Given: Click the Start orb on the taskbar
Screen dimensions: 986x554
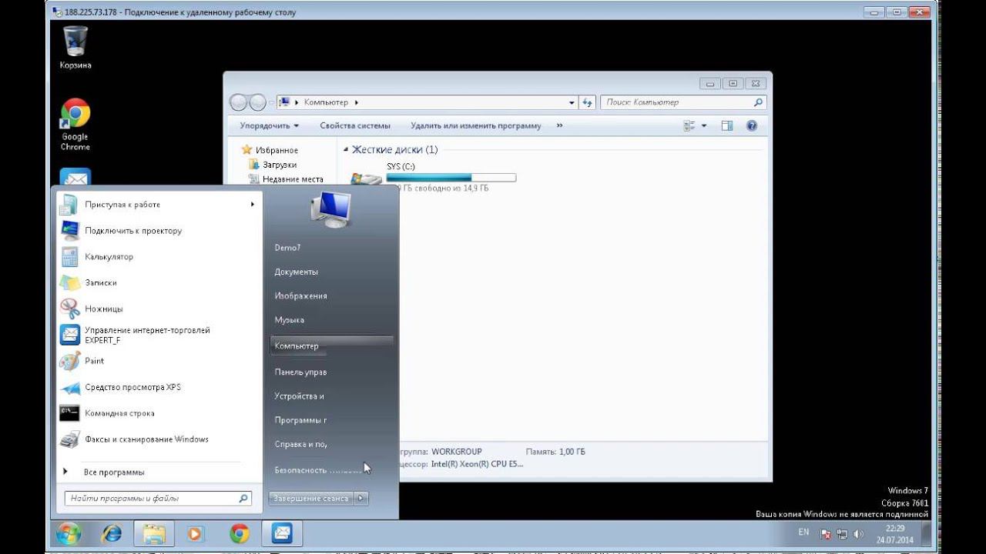Looking at the screenshot, I should 69,533.
